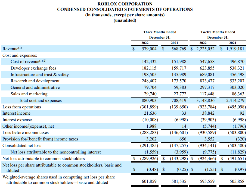The width and height of the screenshot is (248, 188).
Task: Select revenue value 1,919,181
Action: pyautogui.click(x=235, y=49)
